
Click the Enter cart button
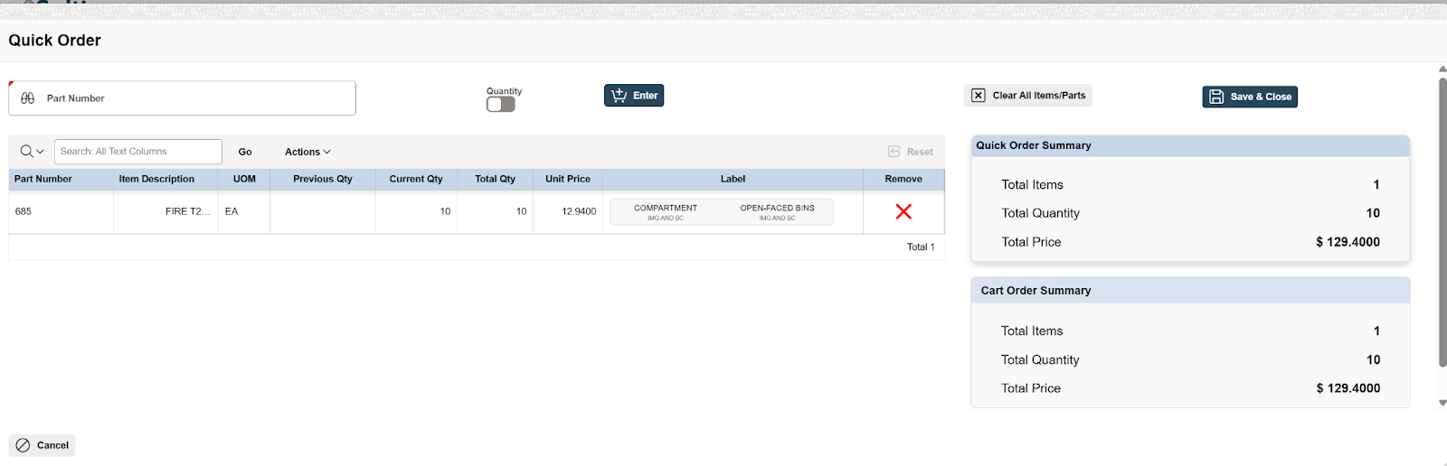click(634, 96)
